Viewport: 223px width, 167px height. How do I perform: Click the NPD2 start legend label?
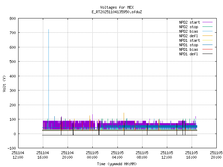point(189,22)
